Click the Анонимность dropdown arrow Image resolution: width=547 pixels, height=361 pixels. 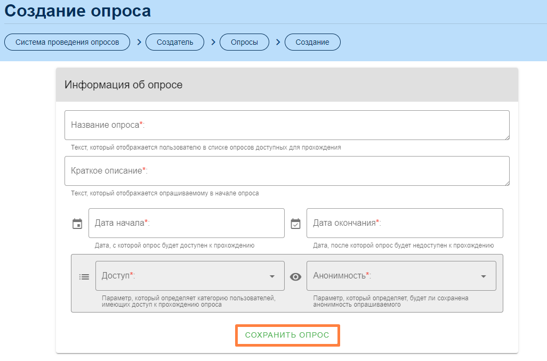[x=484, y=276]
